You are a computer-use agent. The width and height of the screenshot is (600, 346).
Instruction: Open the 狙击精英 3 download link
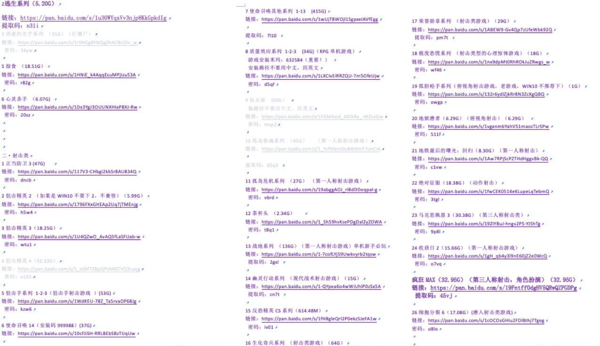coord(79,237)
